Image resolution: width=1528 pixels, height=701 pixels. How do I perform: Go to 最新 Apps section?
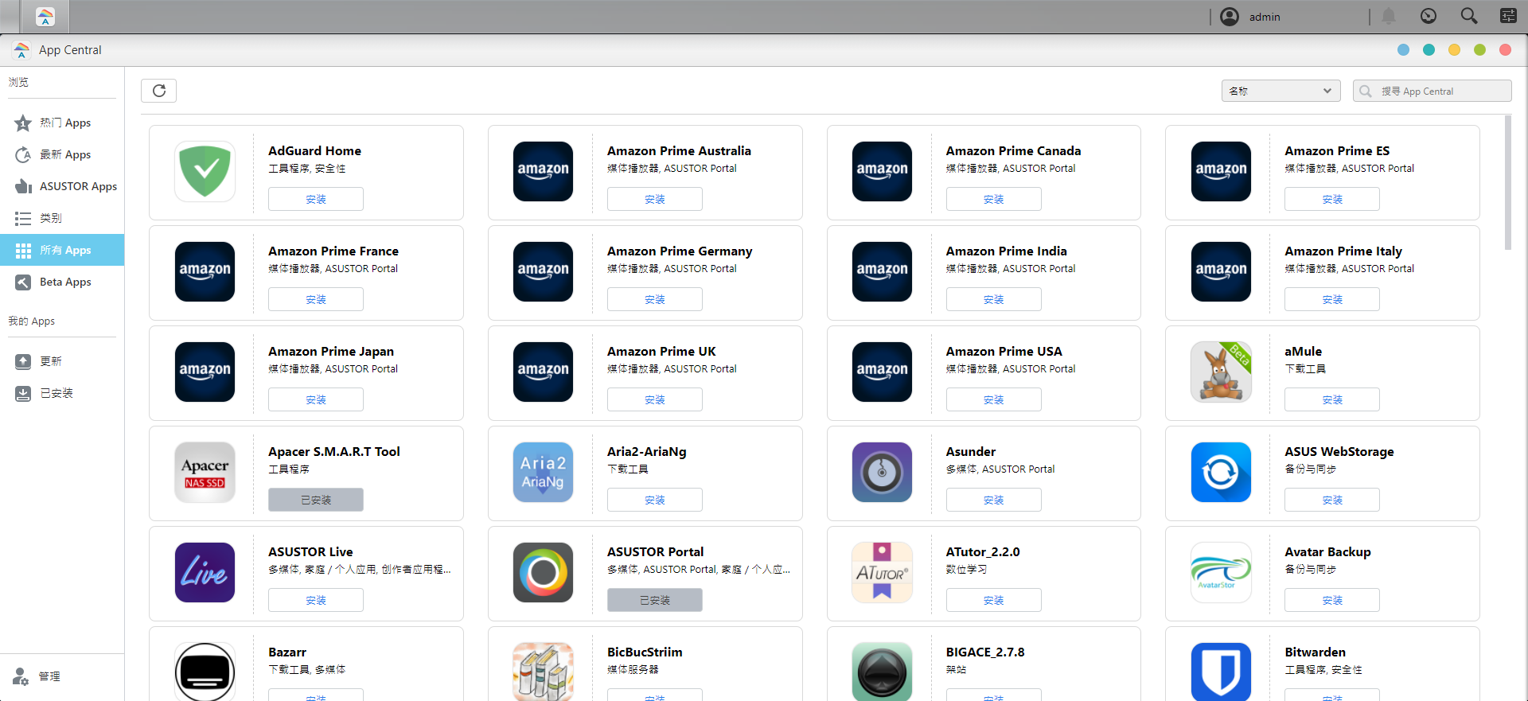[x=62, y=154]
